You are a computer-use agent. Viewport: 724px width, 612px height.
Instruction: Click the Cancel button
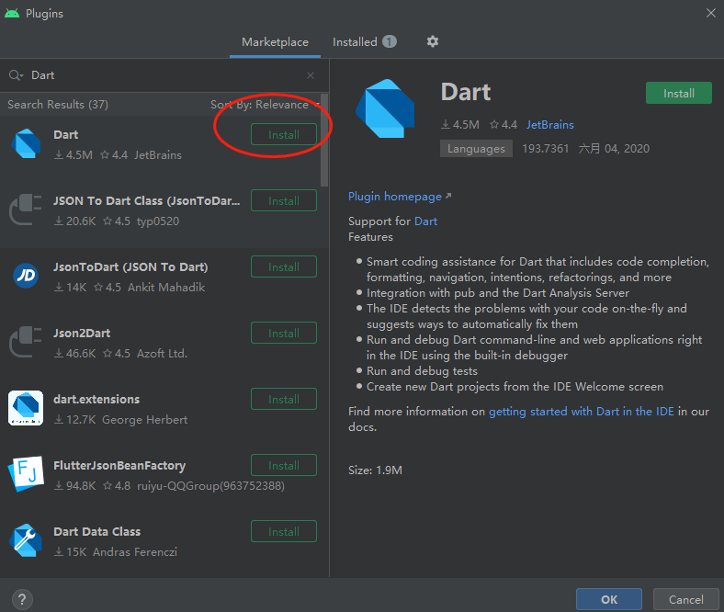pyautogui.click(x=686, y=599)
